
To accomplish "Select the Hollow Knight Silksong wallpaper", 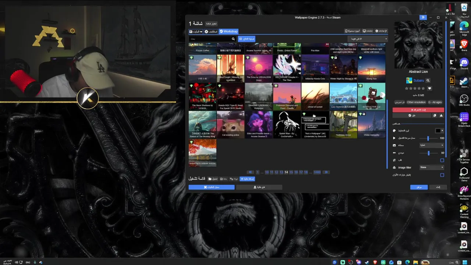I will [231, 68].
